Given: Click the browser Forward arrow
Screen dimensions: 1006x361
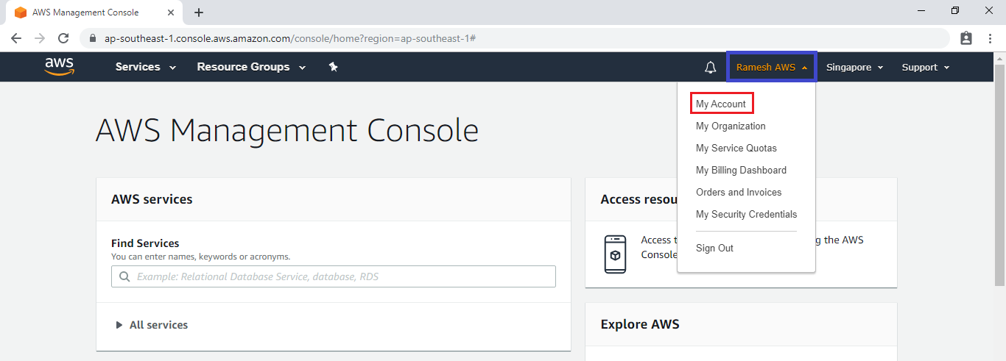Looking at the screenshot, I should click(x=40, y=38).
